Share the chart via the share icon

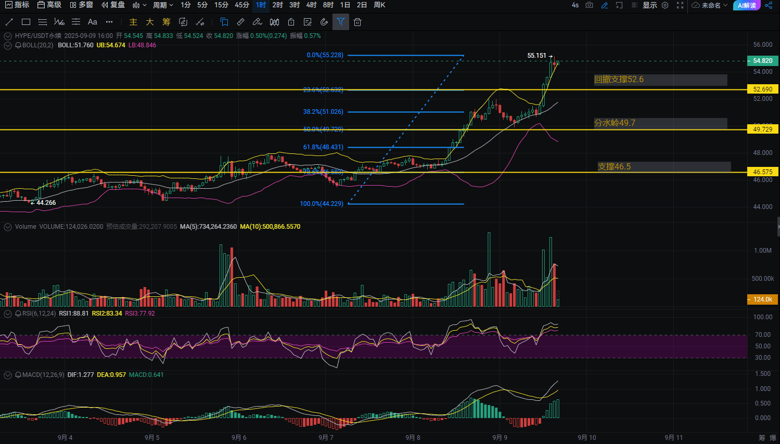769,5
